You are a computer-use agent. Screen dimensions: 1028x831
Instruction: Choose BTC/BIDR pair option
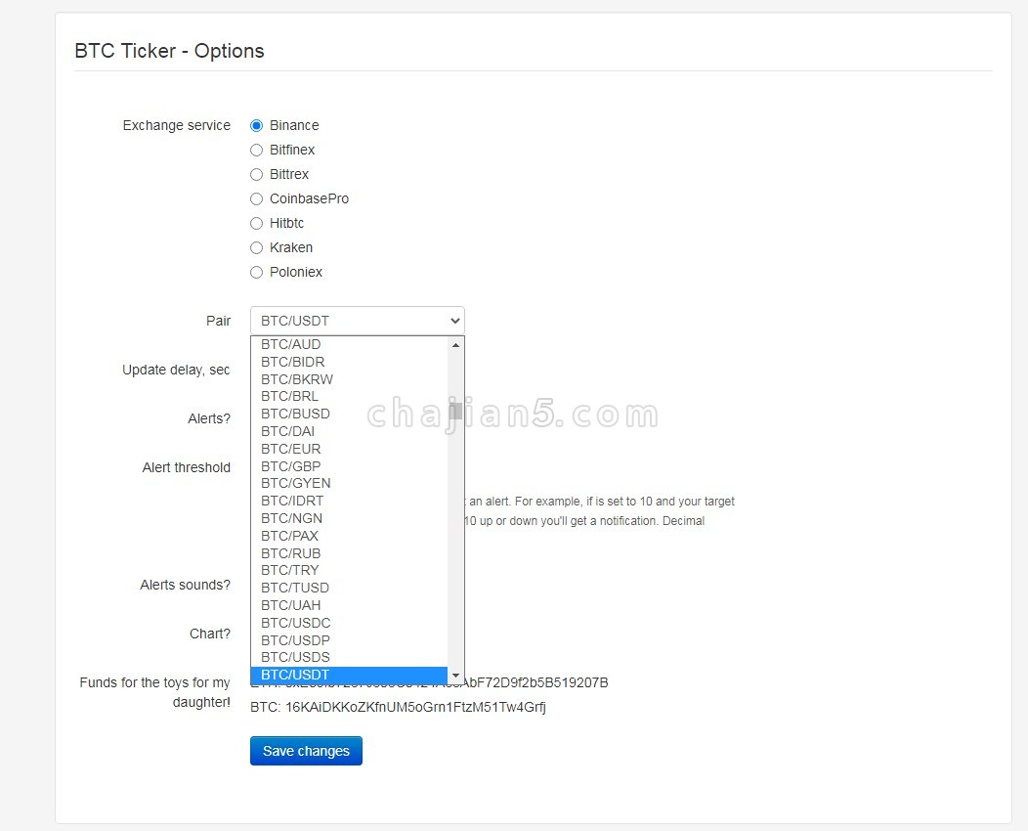(x=350, y=362)
